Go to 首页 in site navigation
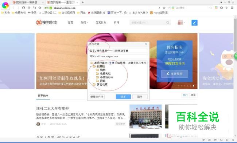The width and height of the screenshot is (237, 143). [x=70, y=23]
